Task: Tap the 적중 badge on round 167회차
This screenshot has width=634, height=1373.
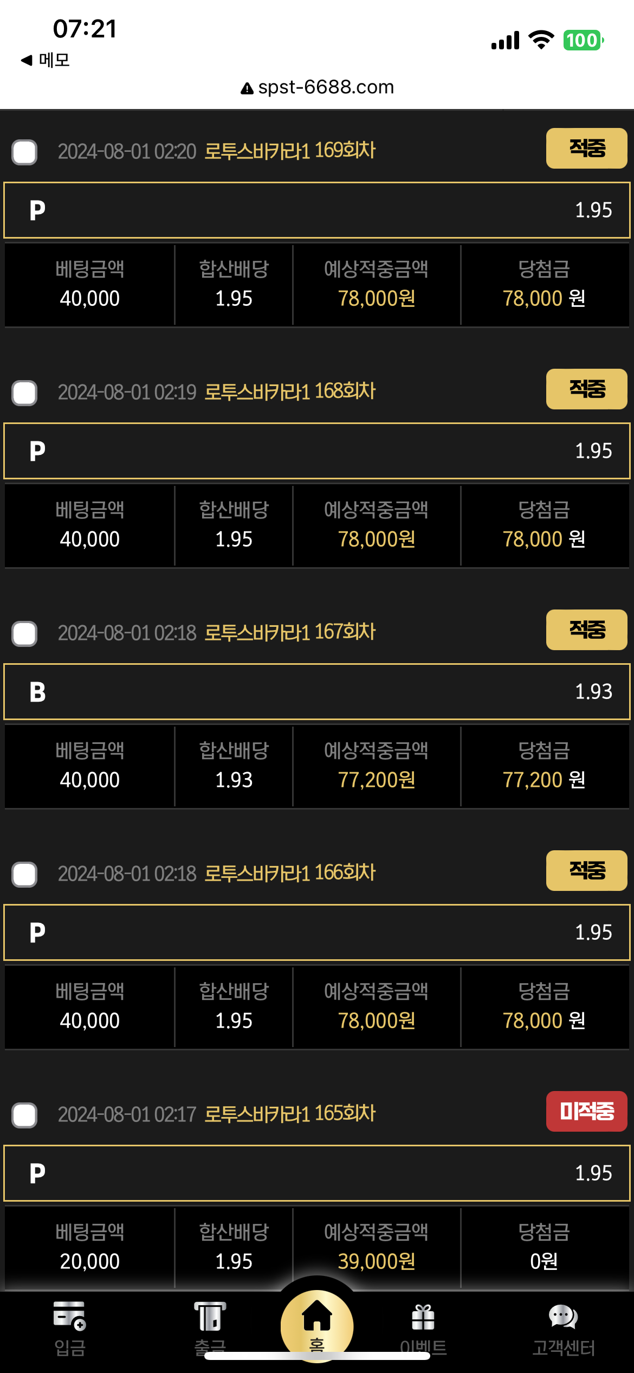Action: coord(586,630)
